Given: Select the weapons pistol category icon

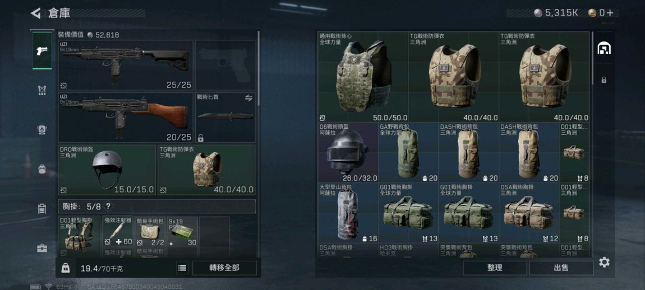Looking at the screenshot, I should coord(42,50).
